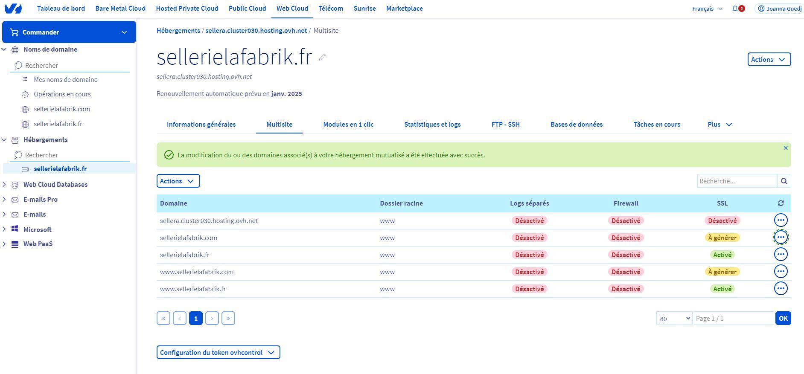This screenshot has width=804, height=374.
Task: Switch to the Bases de données tab
Action: pyautogui.click(x=576, y=125)
